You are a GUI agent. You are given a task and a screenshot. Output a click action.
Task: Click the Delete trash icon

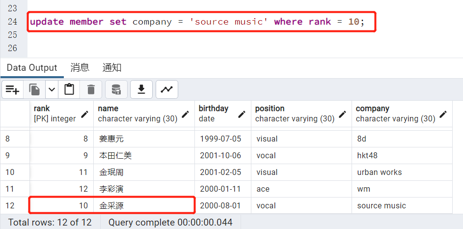pyautogui.click(x=91, y=89)
